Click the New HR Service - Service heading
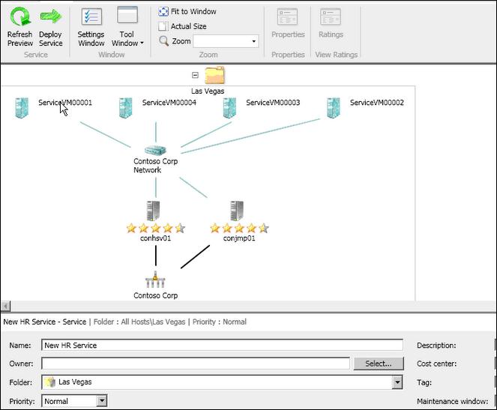 tap(45, 322)
